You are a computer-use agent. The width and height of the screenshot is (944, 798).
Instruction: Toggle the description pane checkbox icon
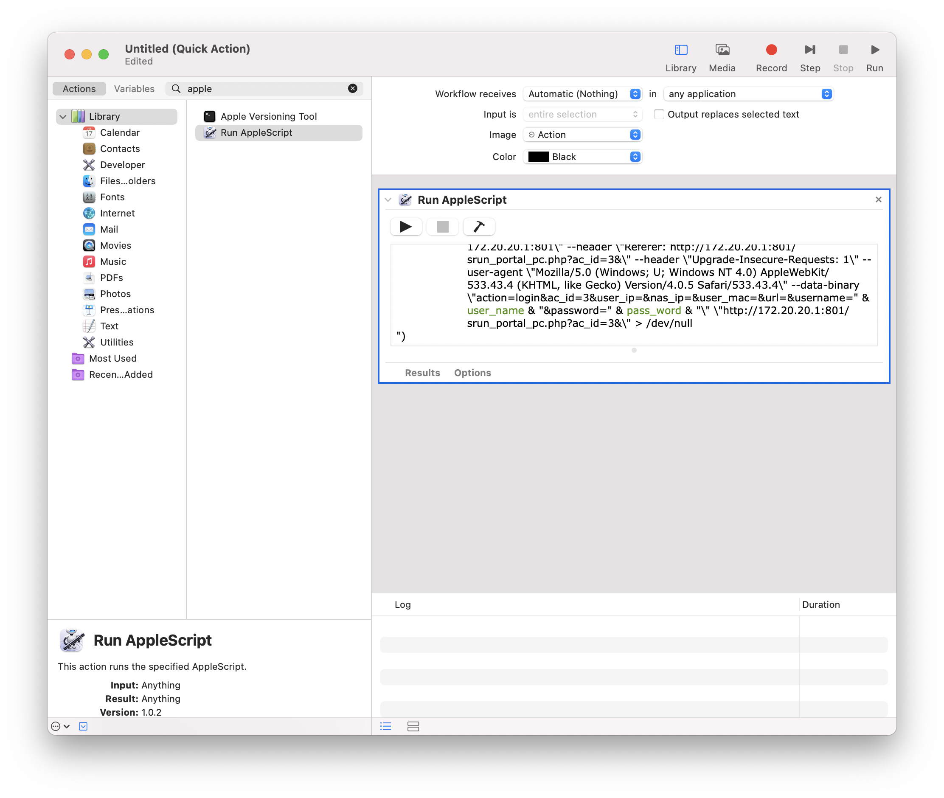click(x=83, y=727)
